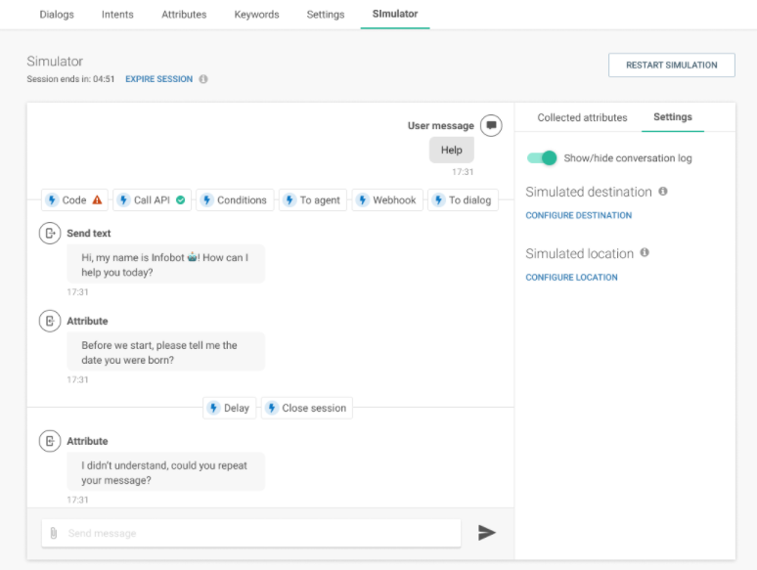
Task: Click the user message speech bubble icon
Action: [x=492, y=125]
